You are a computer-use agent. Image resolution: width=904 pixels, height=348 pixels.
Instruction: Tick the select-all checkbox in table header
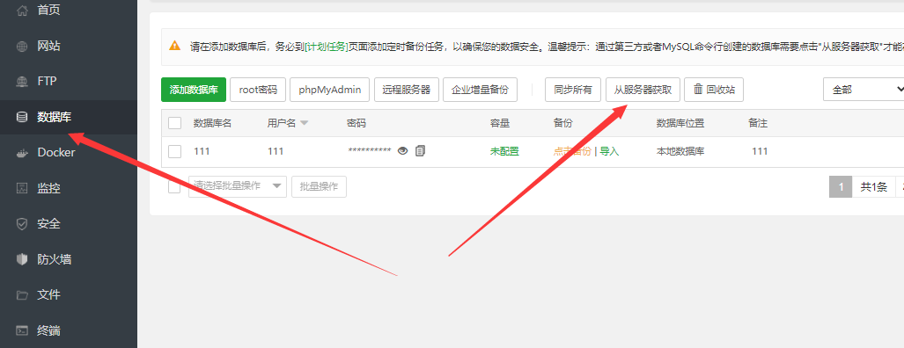pyautogui.click(x=174, y=123)
